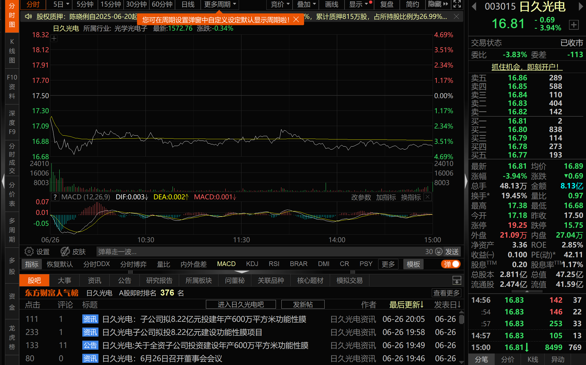Toggle the 弹 barrage switch
Screen dimensions: 586x365
click(x=451, y=264)
